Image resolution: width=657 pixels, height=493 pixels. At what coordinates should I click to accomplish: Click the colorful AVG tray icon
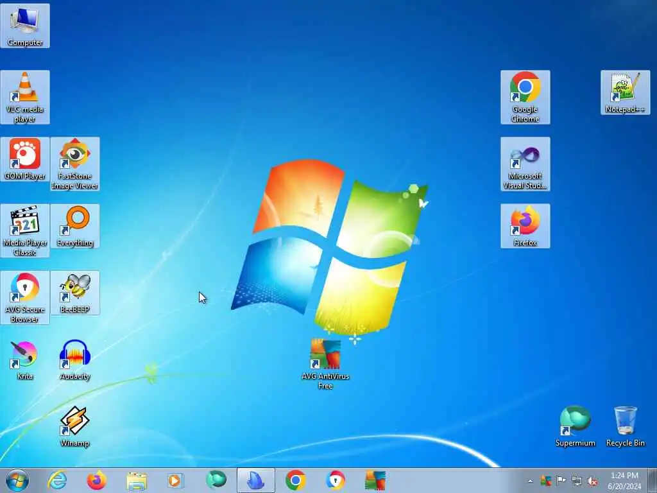pyautogui.click(x=545, y=481)
